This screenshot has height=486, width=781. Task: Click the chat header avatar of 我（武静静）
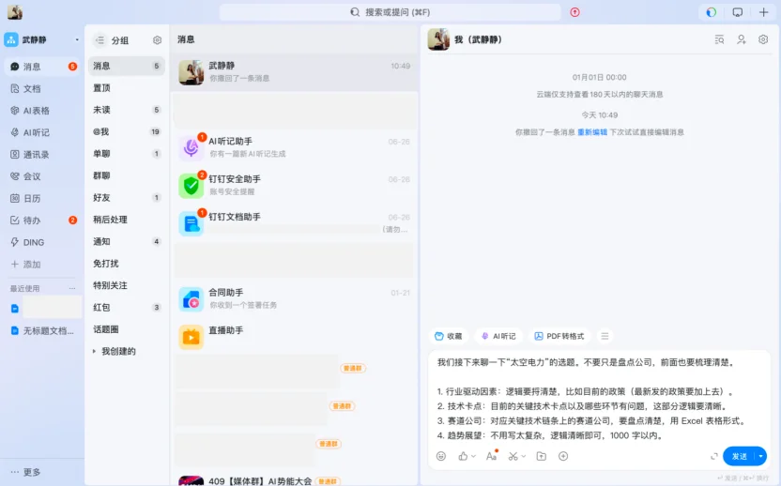coord(438,39)
